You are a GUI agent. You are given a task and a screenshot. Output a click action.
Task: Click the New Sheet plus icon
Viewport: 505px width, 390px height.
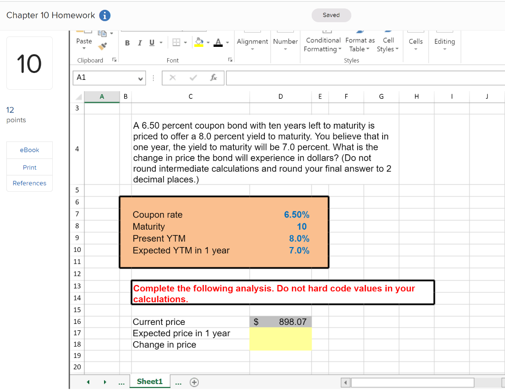point(194,382)
